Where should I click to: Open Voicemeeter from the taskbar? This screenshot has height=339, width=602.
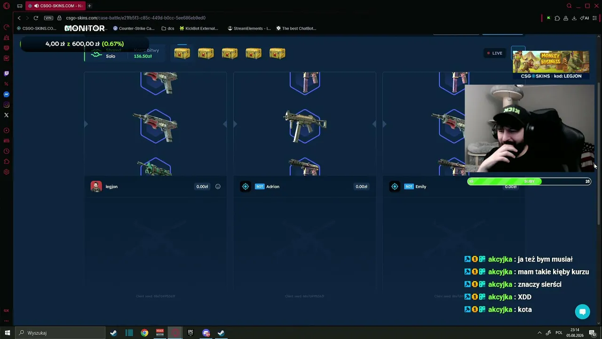[160, 333]
